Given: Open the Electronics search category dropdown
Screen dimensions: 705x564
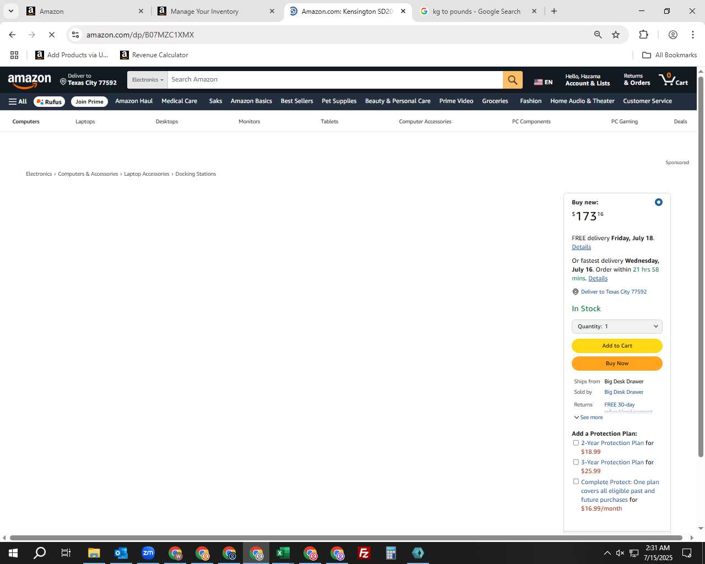Looking at the screenshot, I should click(x=147, y=80).
